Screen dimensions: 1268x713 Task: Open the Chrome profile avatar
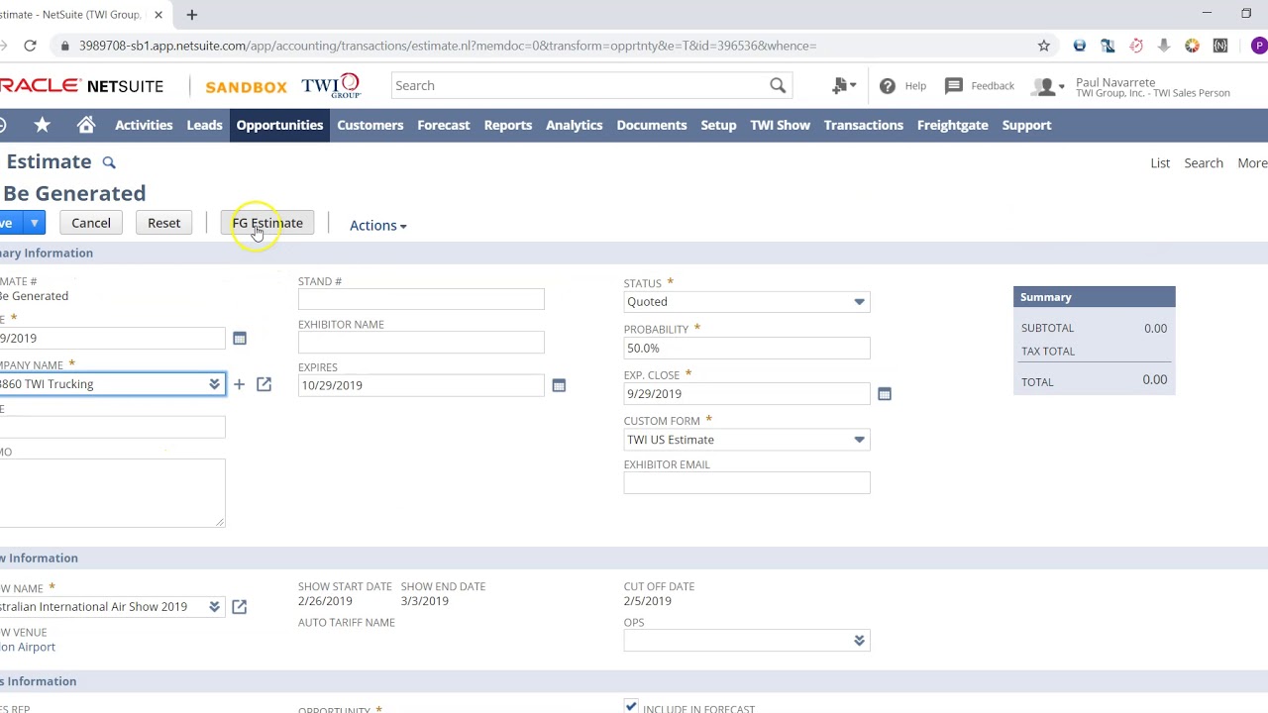coord(1259,46)
